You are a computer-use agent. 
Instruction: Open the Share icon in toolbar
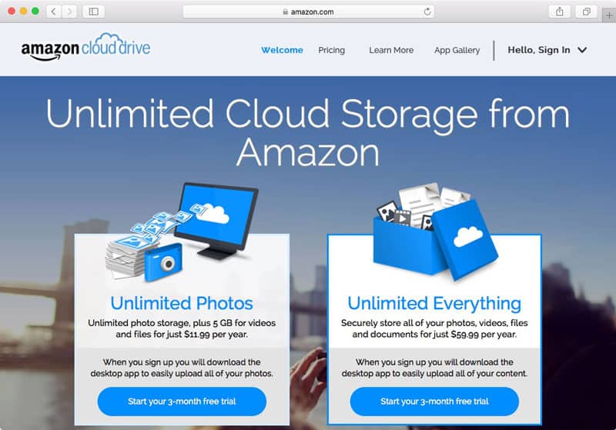point(560,12)
